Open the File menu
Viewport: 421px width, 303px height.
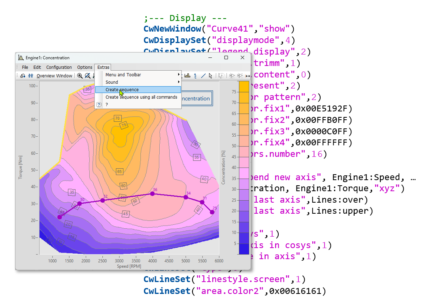[25, 68]
